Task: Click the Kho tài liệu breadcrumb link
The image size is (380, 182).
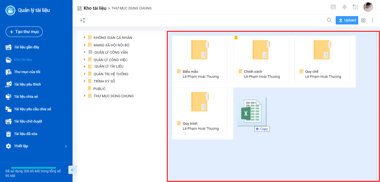Action: pos(95,8)
